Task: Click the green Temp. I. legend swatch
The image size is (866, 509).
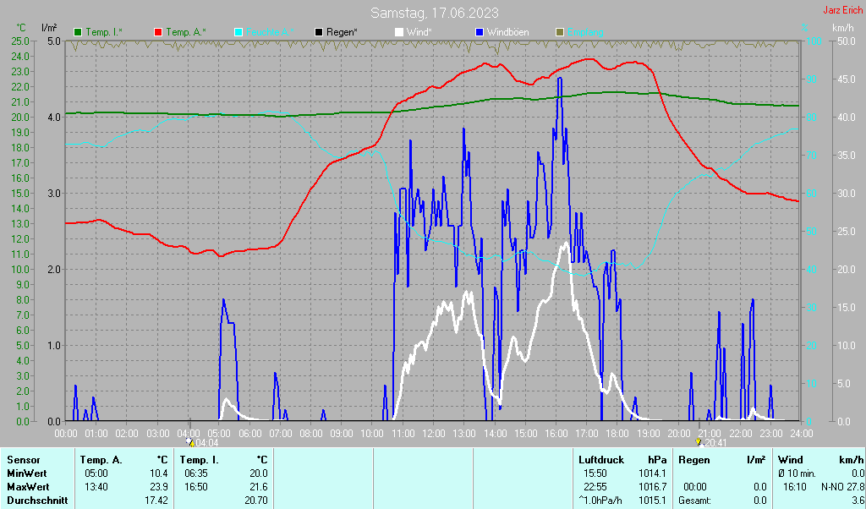Action: (79, 32)
